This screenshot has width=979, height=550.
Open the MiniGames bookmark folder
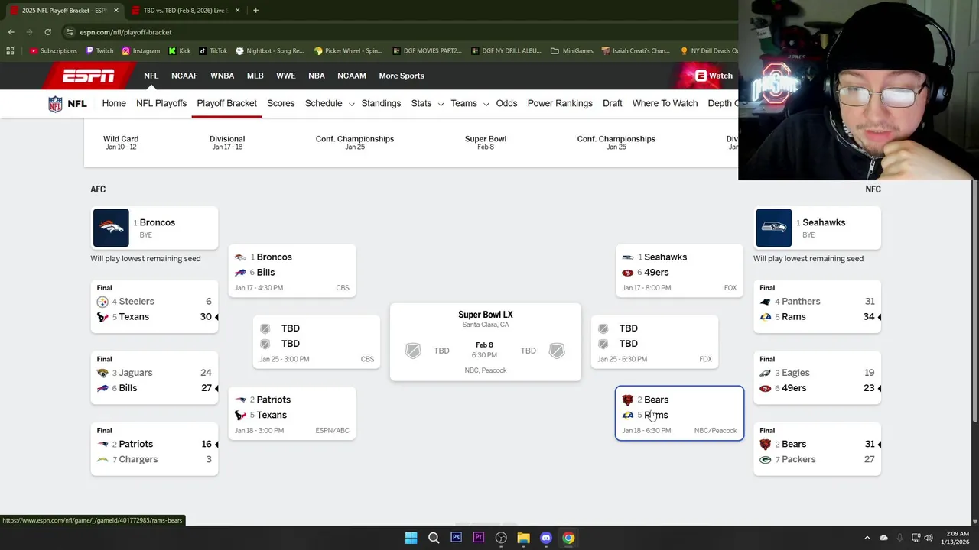(571, 51)
